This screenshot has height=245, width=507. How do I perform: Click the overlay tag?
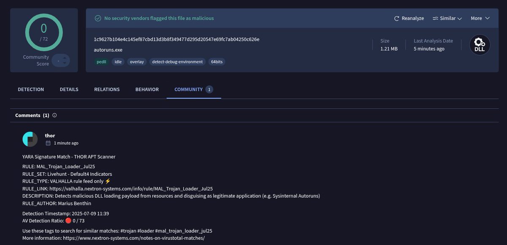(x=137, y=62)
